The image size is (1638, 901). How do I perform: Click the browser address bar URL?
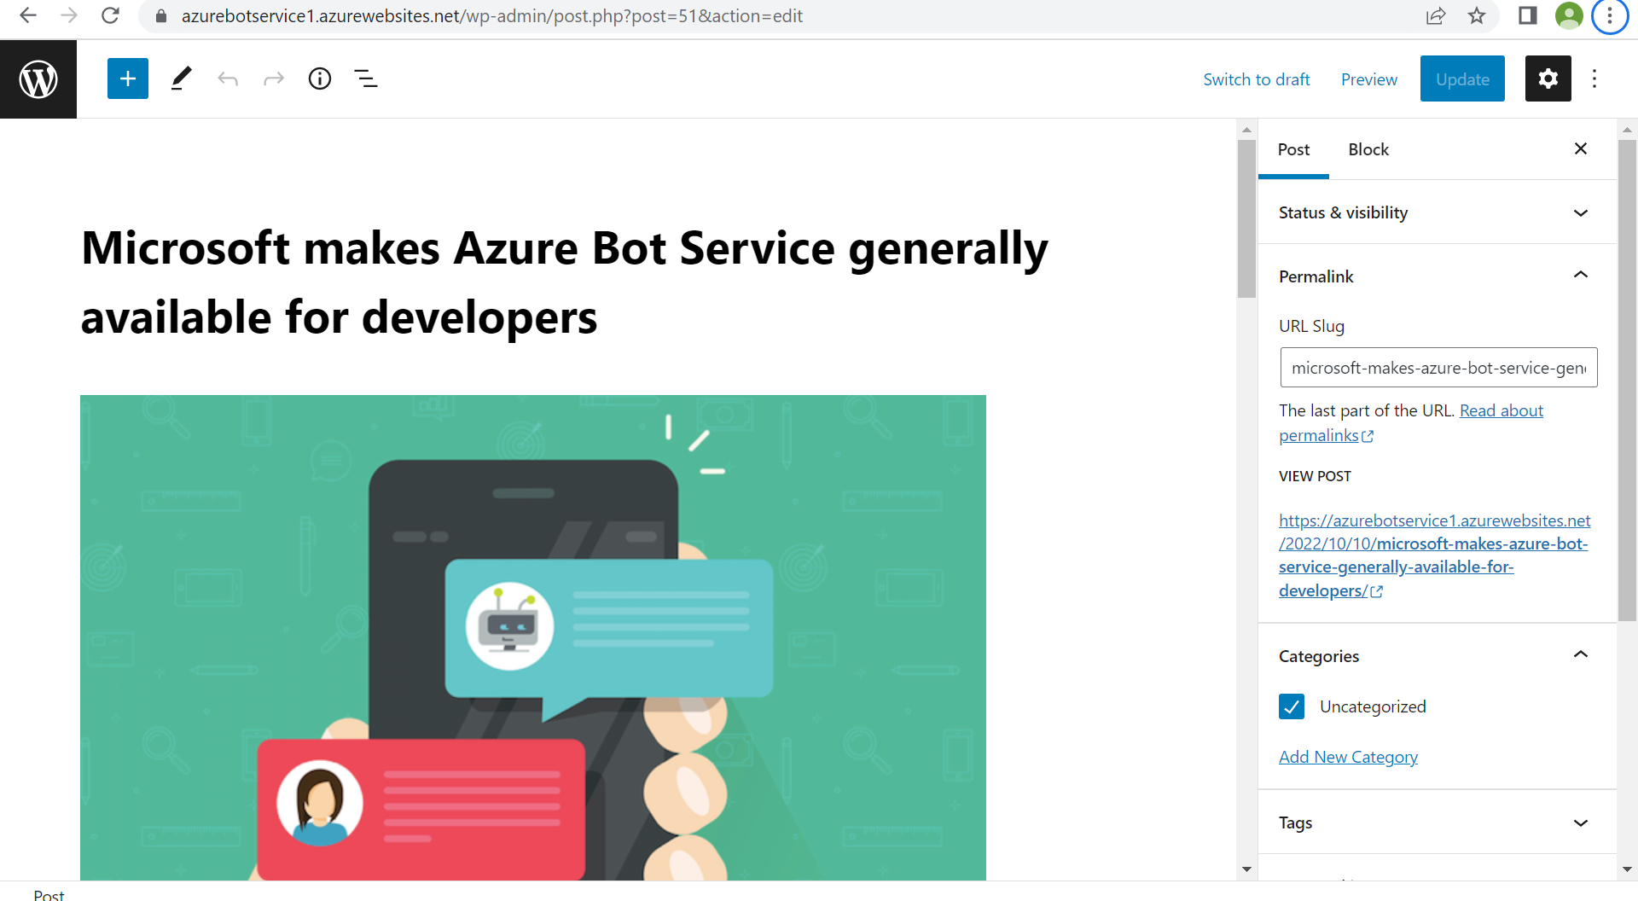[491, 15]
